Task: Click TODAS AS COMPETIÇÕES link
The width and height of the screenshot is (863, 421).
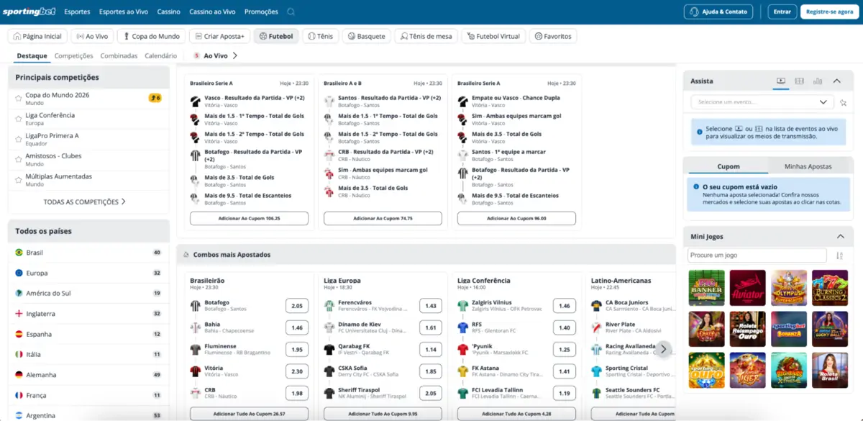Action: coord(85,202)
